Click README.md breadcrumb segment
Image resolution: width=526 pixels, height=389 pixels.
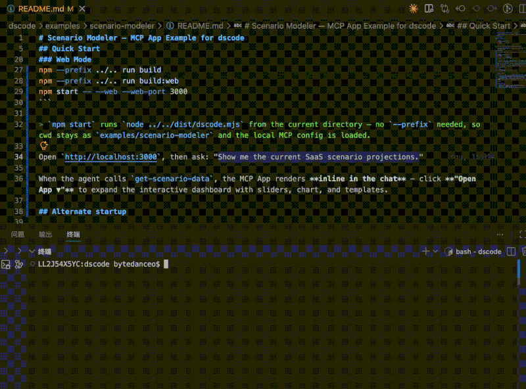(201, 26)
